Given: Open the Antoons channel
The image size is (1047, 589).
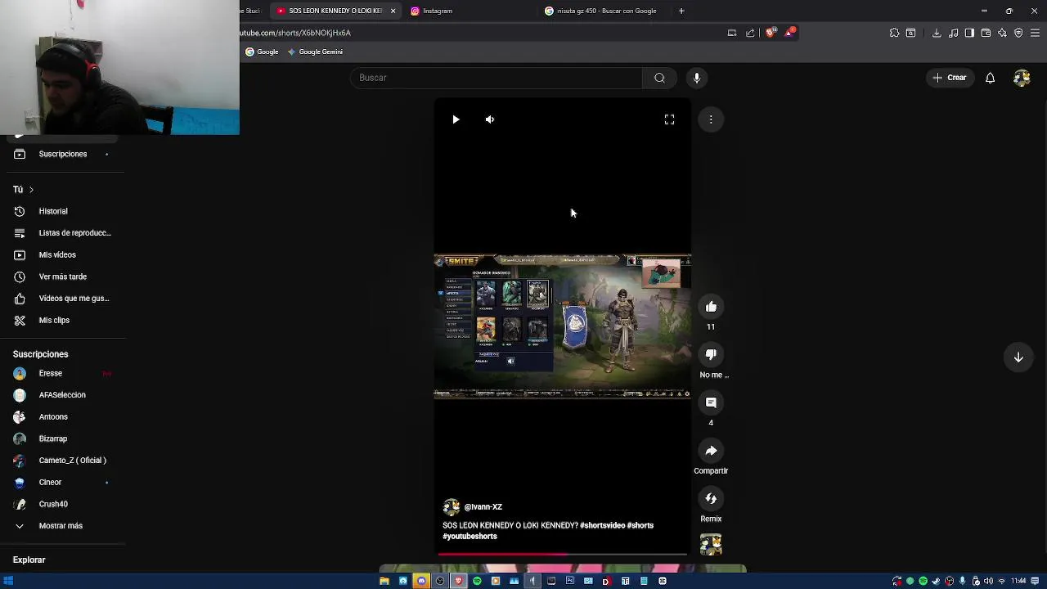Looking at the screenshot, I should (62, 417).
